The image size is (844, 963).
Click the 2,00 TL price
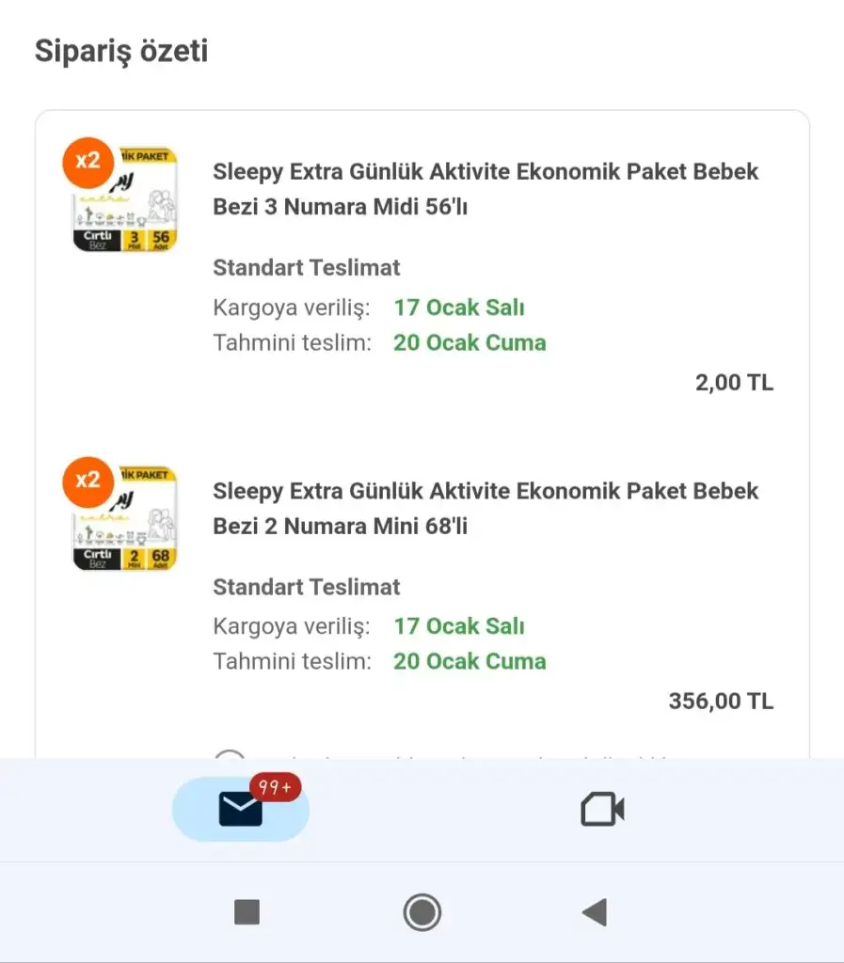click(x=734, y=382)
